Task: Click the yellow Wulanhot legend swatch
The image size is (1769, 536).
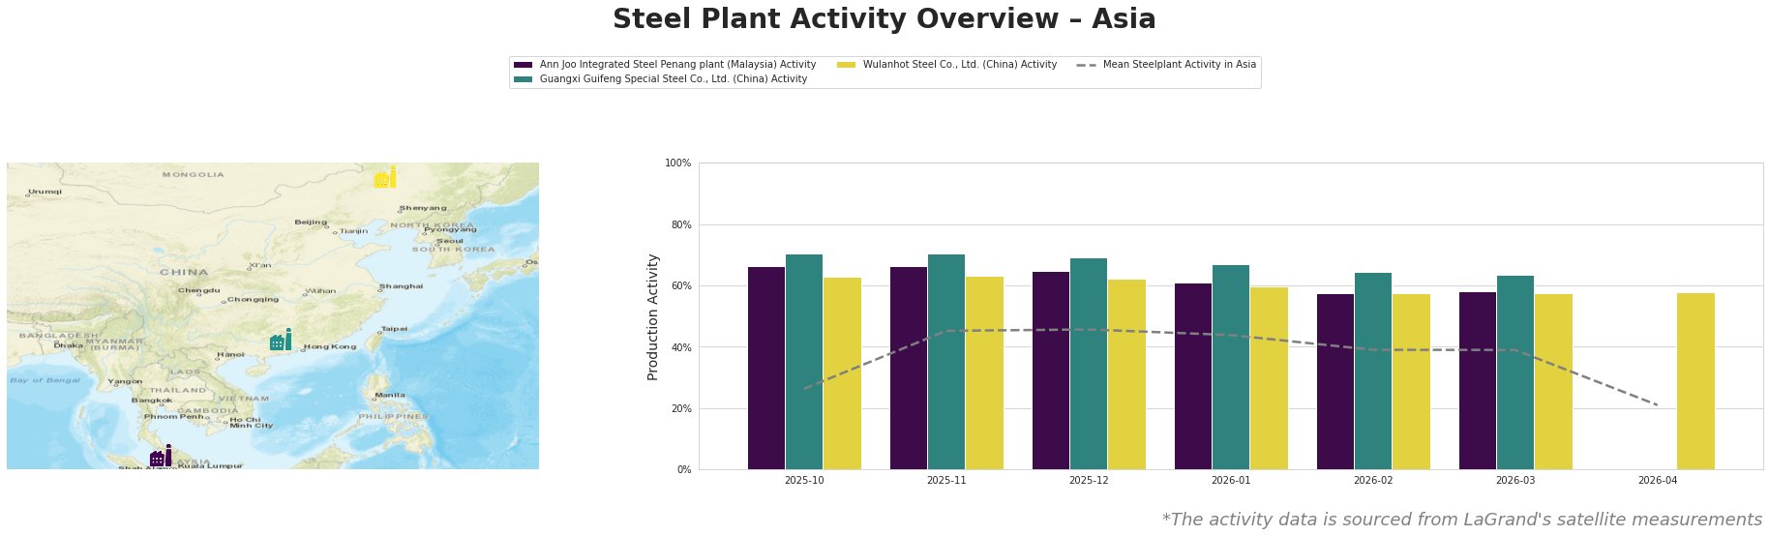Action: [847, 65]
